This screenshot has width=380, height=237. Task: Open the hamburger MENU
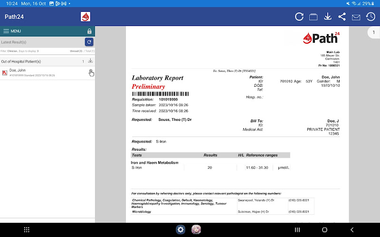pyautogui.click(x=12, y=31)
